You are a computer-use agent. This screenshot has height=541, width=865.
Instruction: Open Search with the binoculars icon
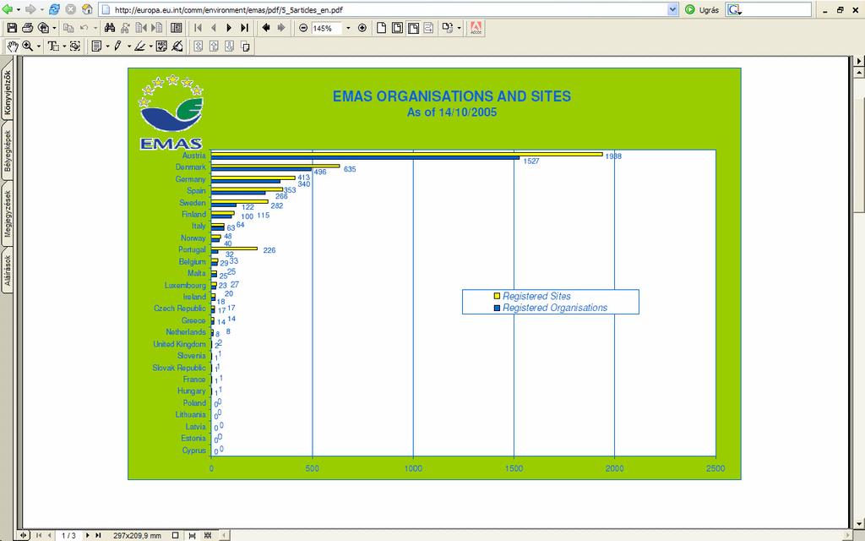(x=110, y=28)
